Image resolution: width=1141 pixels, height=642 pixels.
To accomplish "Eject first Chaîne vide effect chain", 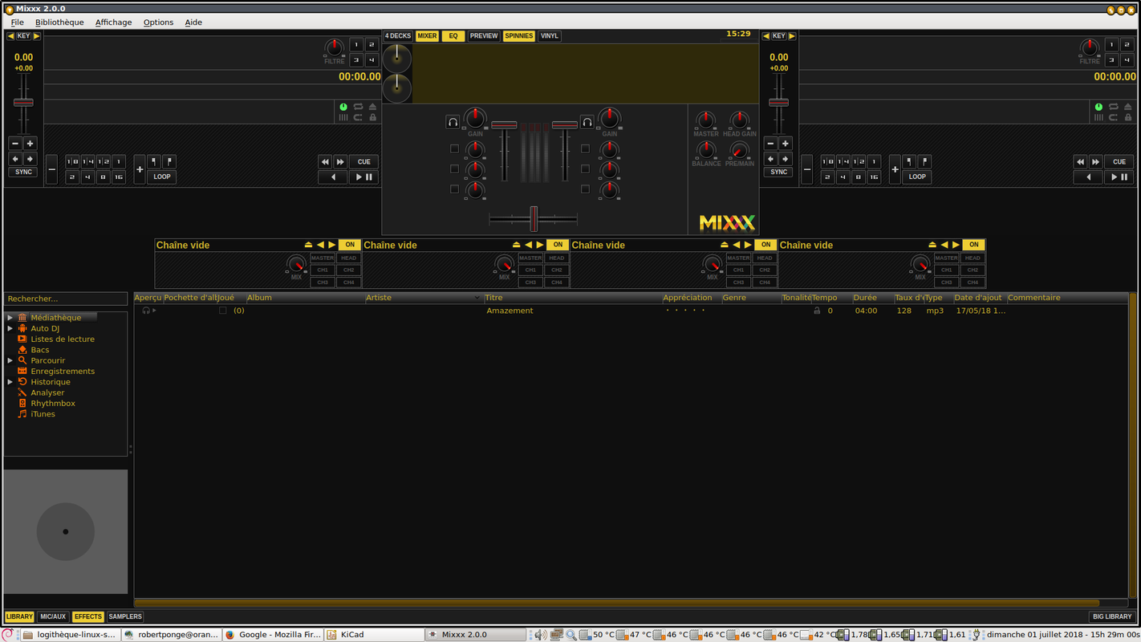I will [x=308, y=245].
